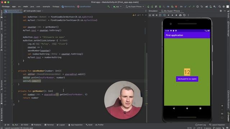Select My Super PHone emulator tab
This screenshot has width=230, height=129.
point(172,11)
